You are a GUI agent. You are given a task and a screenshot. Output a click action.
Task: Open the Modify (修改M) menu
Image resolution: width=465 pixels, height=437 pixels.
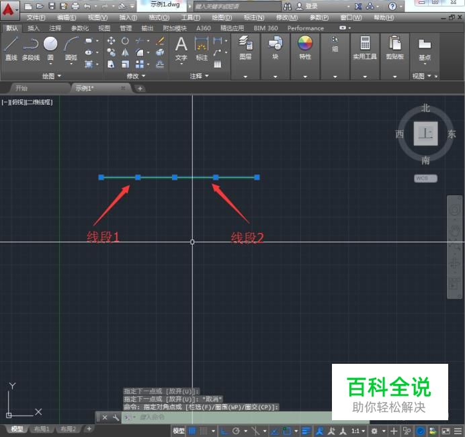point(287,17)
